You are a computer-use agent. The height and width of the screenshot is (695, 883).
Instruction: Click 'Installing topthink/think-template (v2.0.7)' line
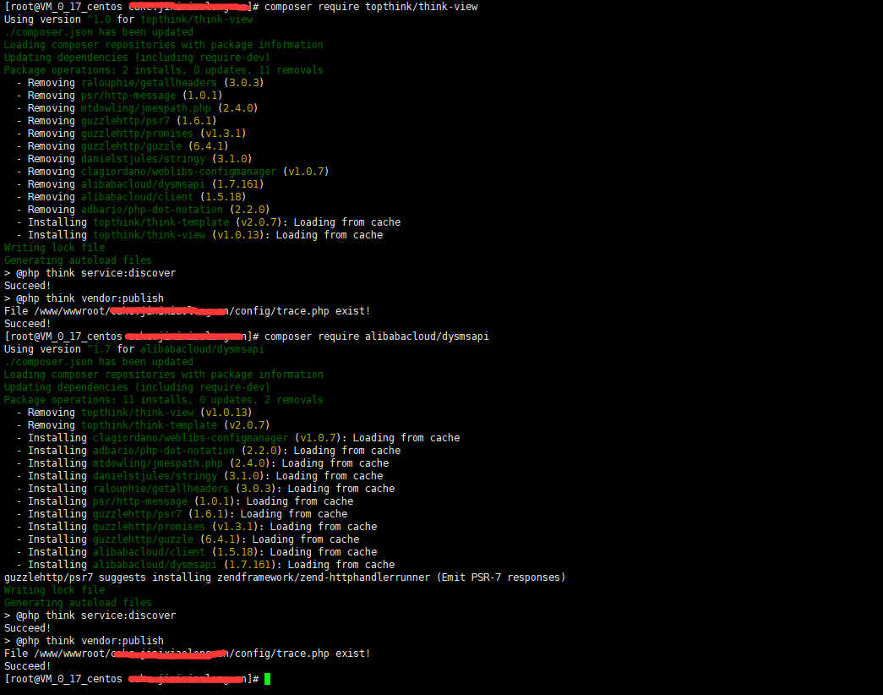209,222
